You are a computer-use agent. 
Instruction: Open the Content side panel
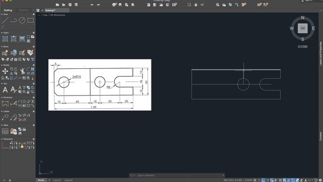320,136
